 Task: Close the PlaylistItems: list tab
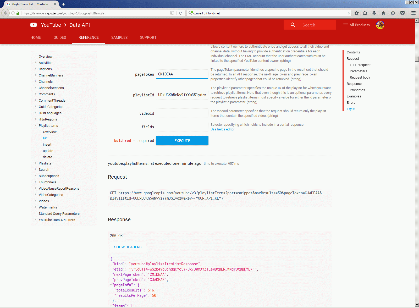[x=55, y=4]
